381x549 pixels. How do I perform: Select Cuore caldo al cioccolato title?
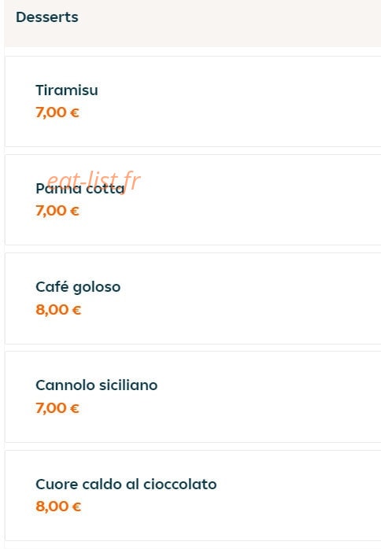click(126, 485)
